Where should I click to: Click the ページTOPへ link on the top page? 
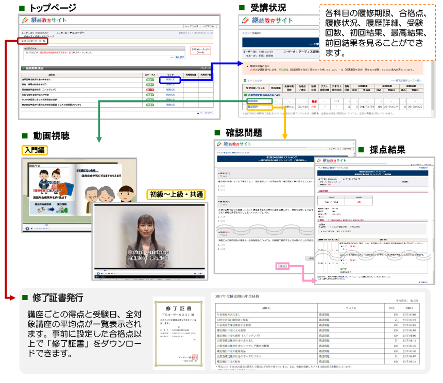(205, 113)
